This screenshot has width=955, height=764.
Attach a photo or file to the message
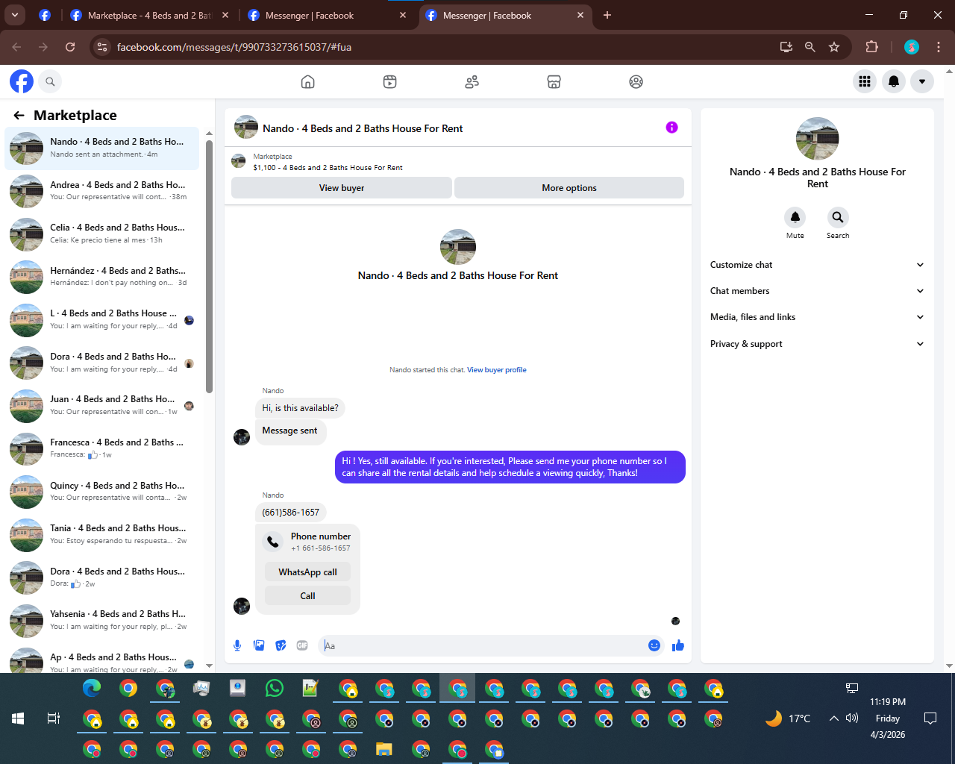point(259,645)
